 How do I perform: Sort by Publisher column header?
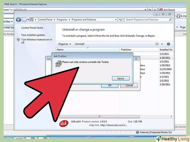tap(139, 50)
